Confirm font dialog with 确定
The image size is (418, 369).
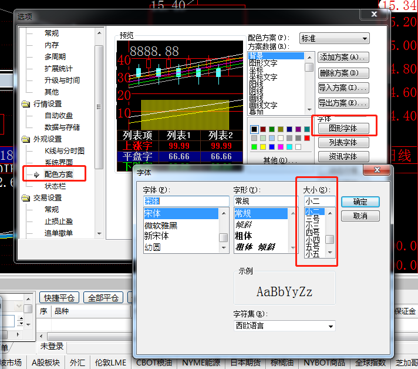(x=360, y=202)
